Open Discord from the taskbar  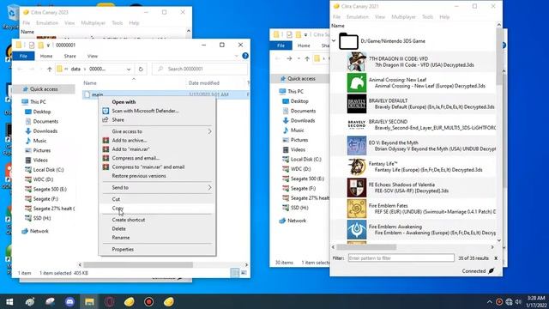pyautogui.click(x=69, y=301)
